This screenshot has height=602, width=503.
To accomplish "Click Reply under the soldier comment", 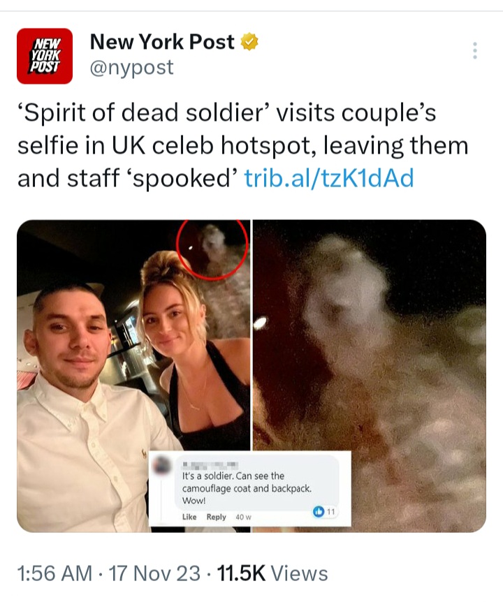I will click(216, 517).
